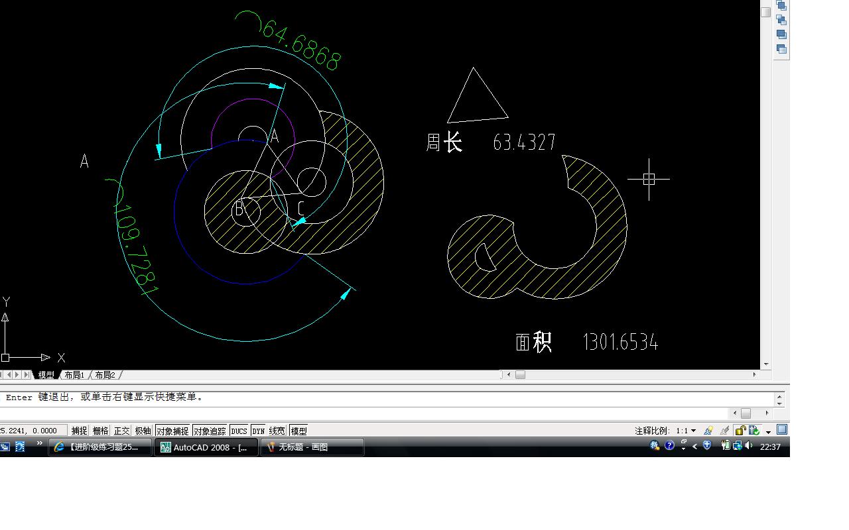
Task: Click drawing horizontal scrollbar right arrow
Action: 754,374
